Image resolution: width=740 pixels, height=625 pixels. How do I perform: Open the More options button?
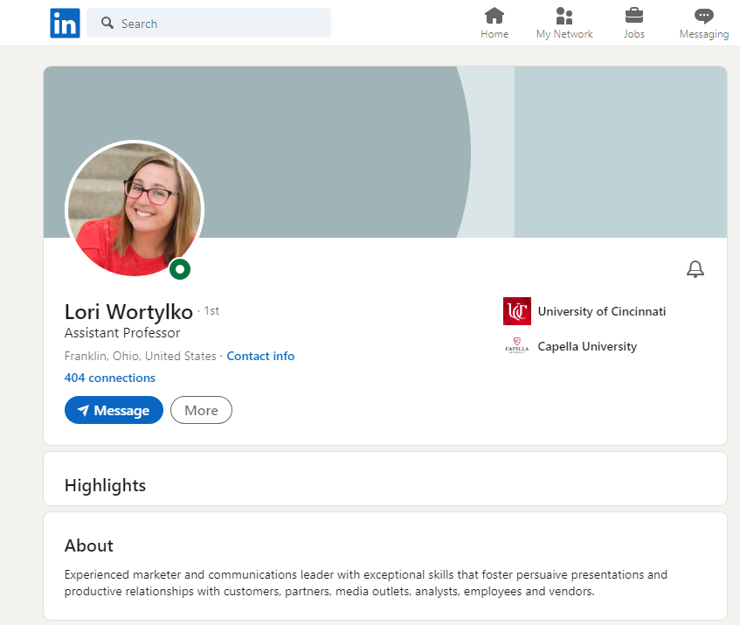click(201, 410)
